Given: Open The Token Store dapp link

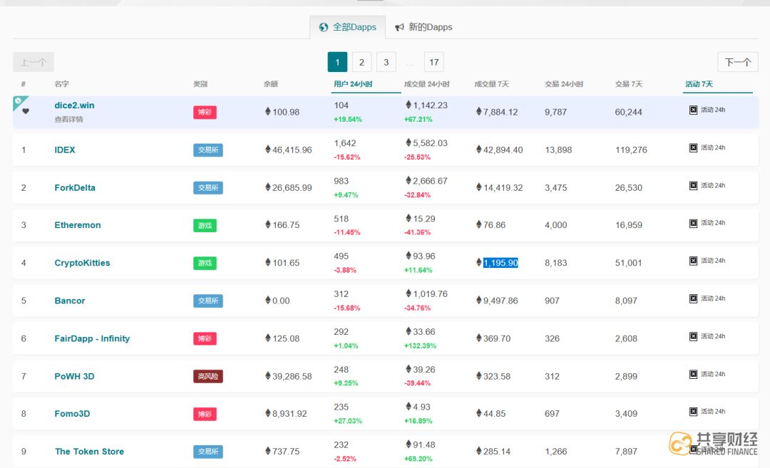Looking at the screenshot, I should (89, 452).
